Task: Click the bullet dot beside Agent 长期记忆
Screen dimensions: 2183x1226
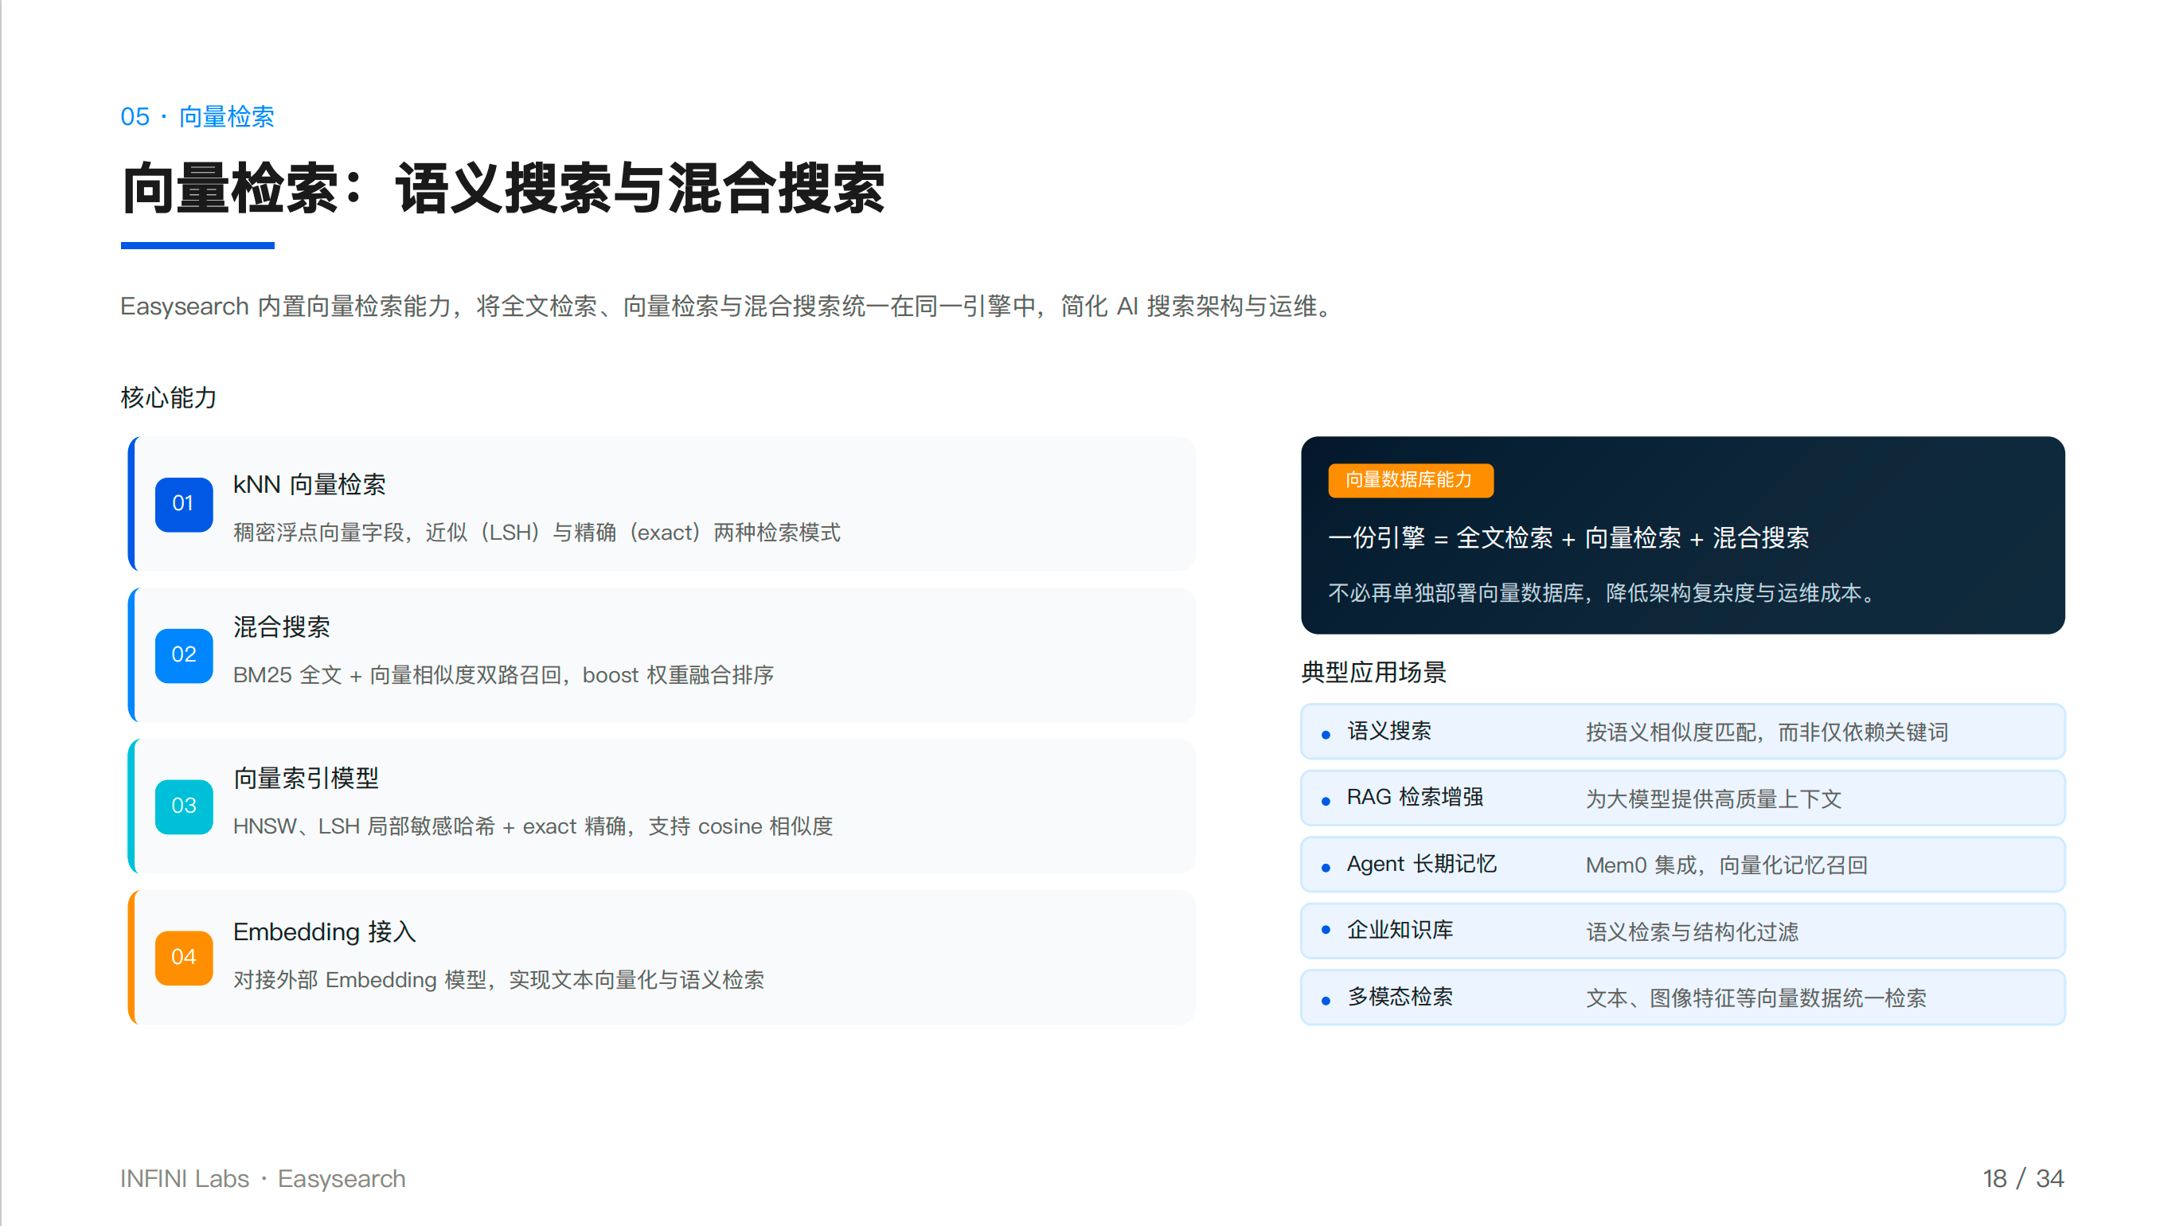Action: pos(1326,868)
